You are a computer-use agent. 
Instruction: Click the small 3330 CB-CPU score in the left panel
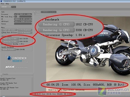coord(24,41)
